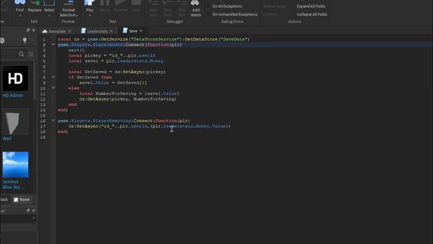433x244 pixels.
Task: Click the Toolbox filter icon beside search
Action: coord(30,54)
